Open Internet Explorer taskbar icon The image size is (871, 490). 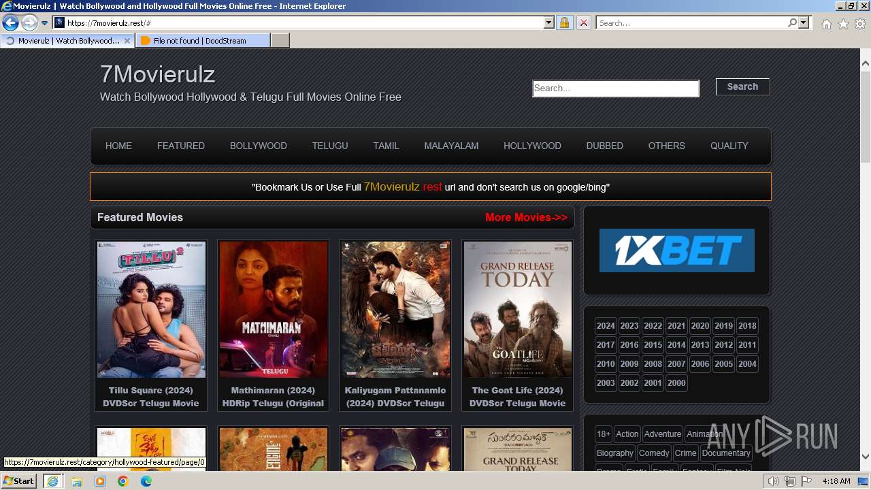tap(52, 481)
